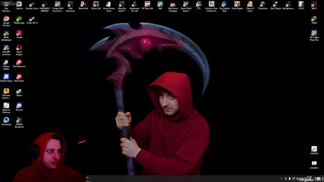This screenshot has width=324, height=182.
Task: Click the Obey the Voice icon
Action: [122, 7]
